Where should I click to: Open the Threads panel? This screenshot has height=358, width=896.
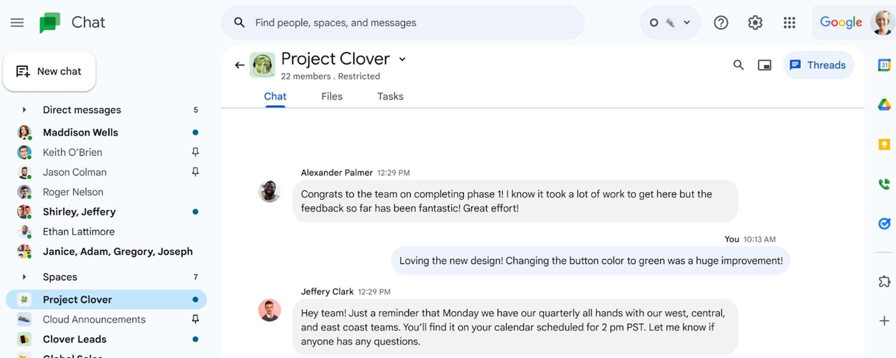(x=818, y=65)
